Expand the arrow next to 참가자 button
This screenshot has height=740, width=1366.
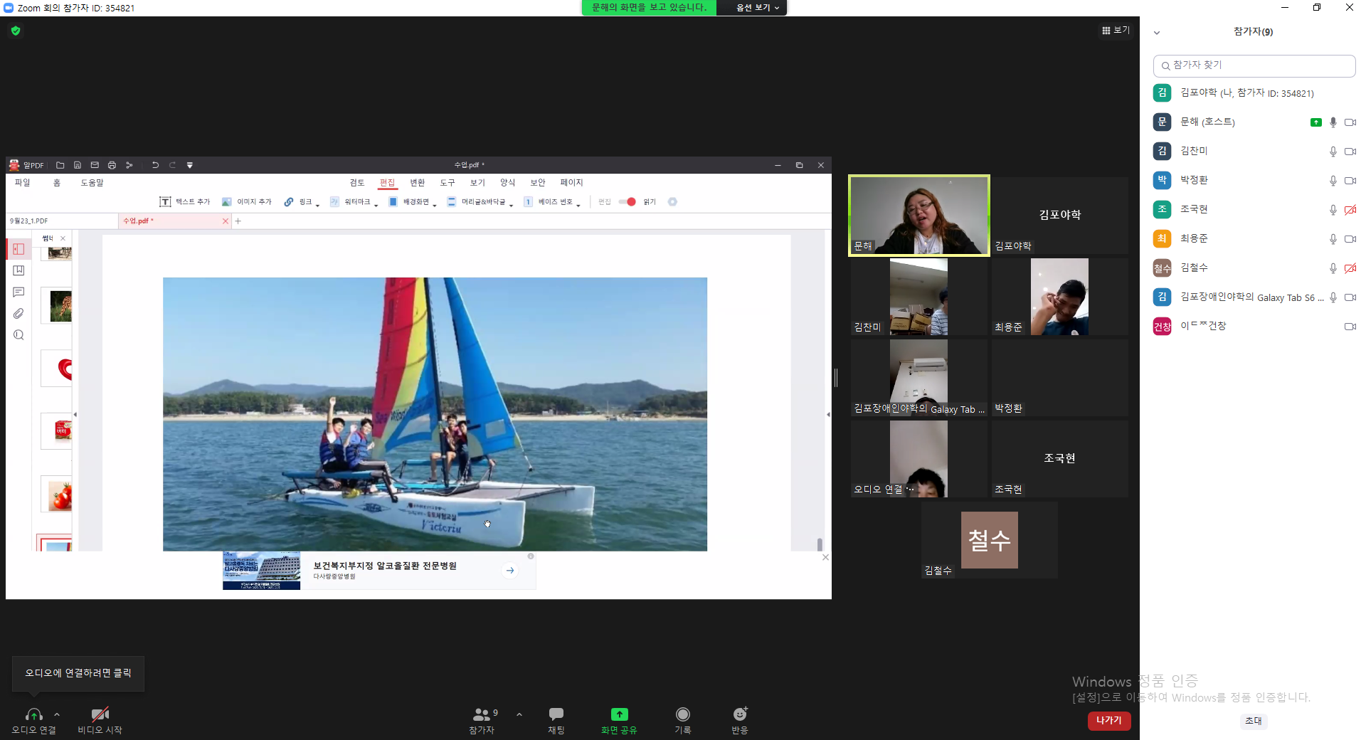pyautogui.click(x=519, y=714)
